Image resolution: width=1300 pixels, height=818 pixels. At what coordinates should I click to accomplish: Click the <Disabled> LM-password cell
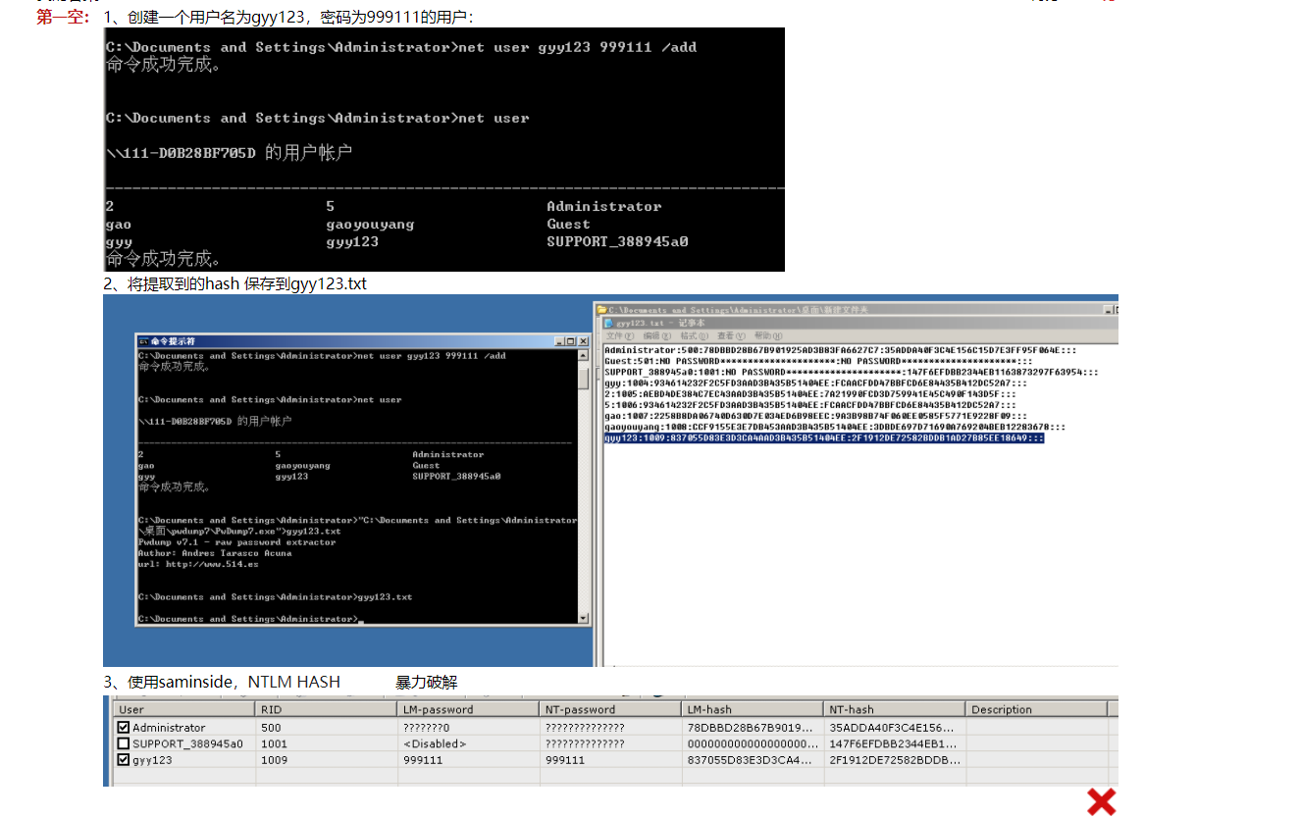click(435, 743)
